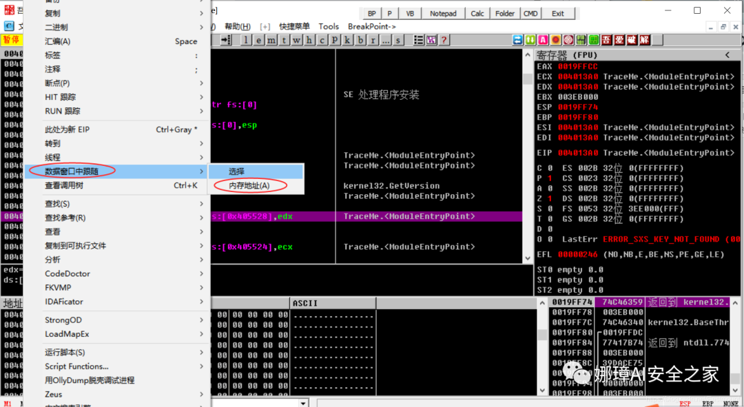Click the CMD button
The height and width of the screenshot is (407, 744).
(530, 13)
